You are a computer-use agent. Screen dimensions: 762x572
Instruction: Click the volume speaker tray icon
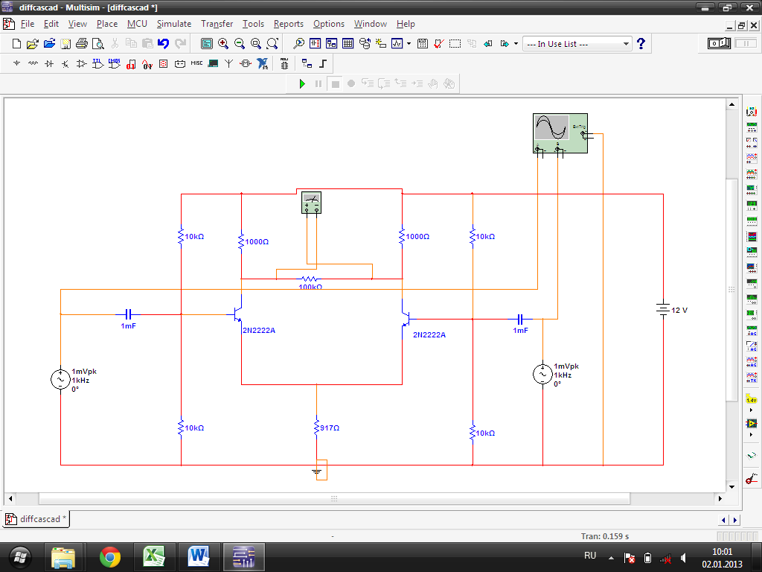(683, 558)
